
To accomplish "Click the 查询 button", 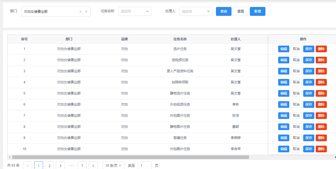I will click(224, 11).
